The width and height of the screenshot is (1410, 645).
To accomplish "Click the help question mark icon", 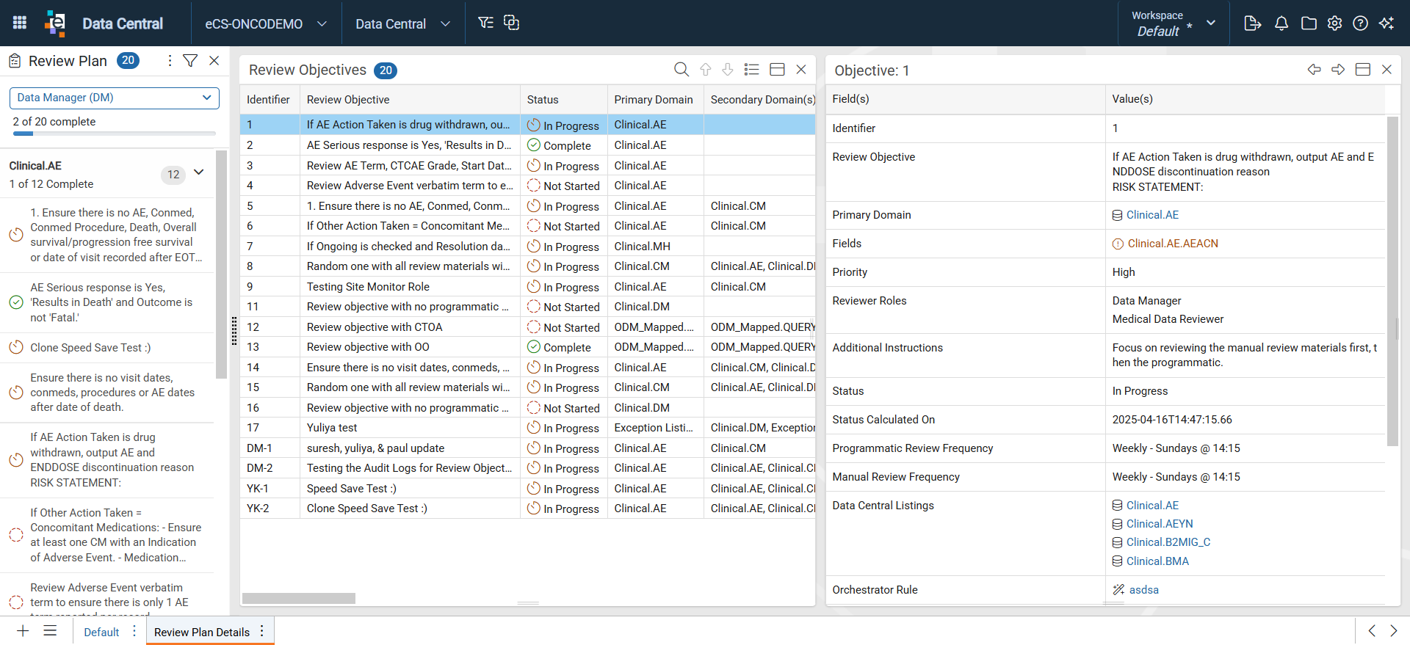I will (1360, 23).
